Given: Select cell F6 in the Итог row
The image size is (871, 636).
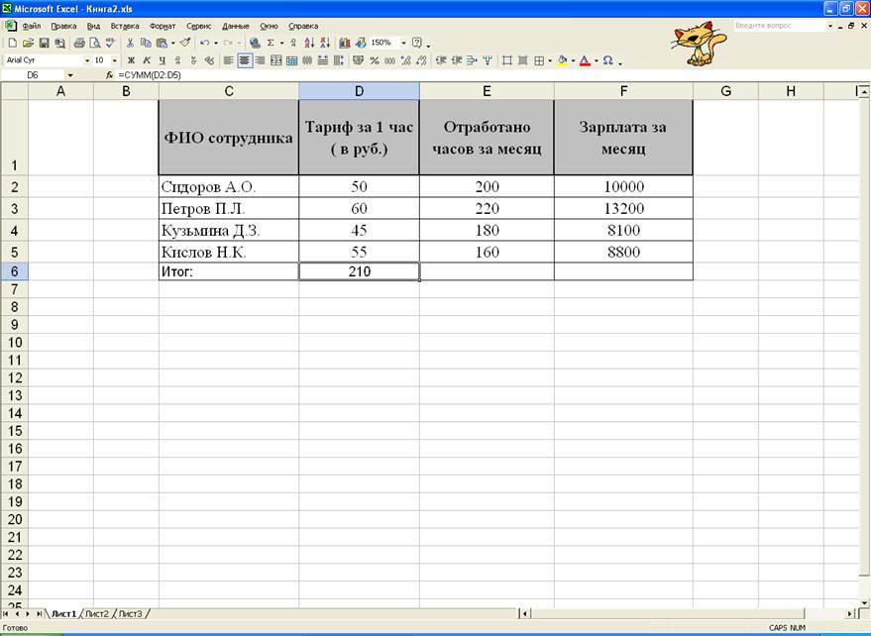Looking at the screenshot, I should tap(623, 271).
